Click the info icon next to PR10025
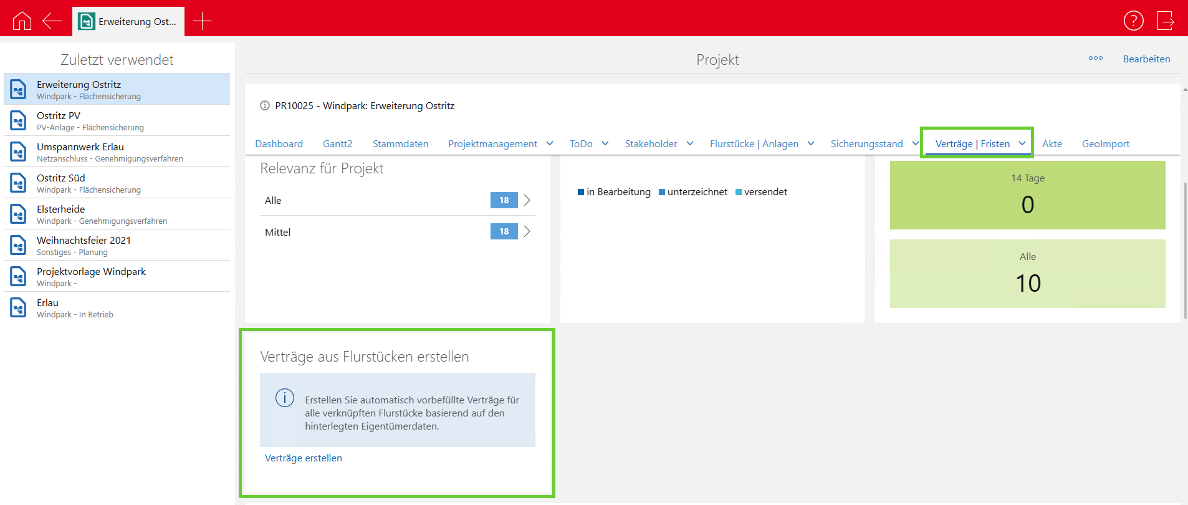Screen dimensions: 1188x505 (265, 106)
